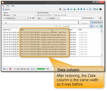Select the AjpProtocol log entry
This screenshot has width=107, height=91.
[51, 35]
